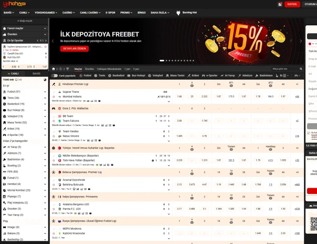
Task: Filter by At Yarışı in sports bar
Action: (x=227, y=76)
